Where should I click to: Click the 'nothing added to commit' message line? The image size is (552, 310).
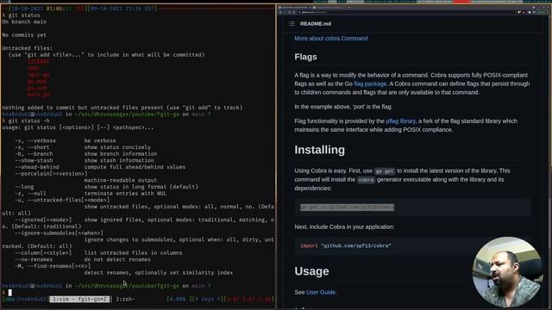coord(122,108)
